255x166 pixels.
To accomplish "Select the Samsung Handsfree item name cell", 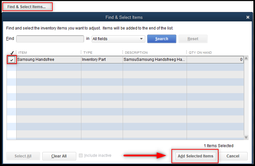I will 48,60.
